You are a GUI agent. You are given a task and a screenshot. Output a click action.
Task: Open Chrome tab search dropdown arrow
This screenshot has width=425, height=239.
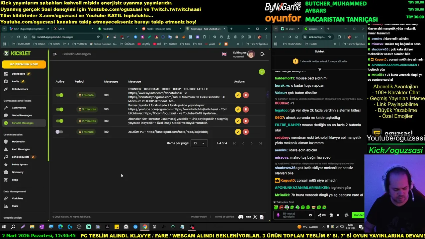(x=4, y=29)
